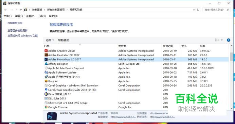The image size is (235, 124).
Task: Select the Adobe Photoshop CC 2017 row icon
Action: [x=46, y=59]
